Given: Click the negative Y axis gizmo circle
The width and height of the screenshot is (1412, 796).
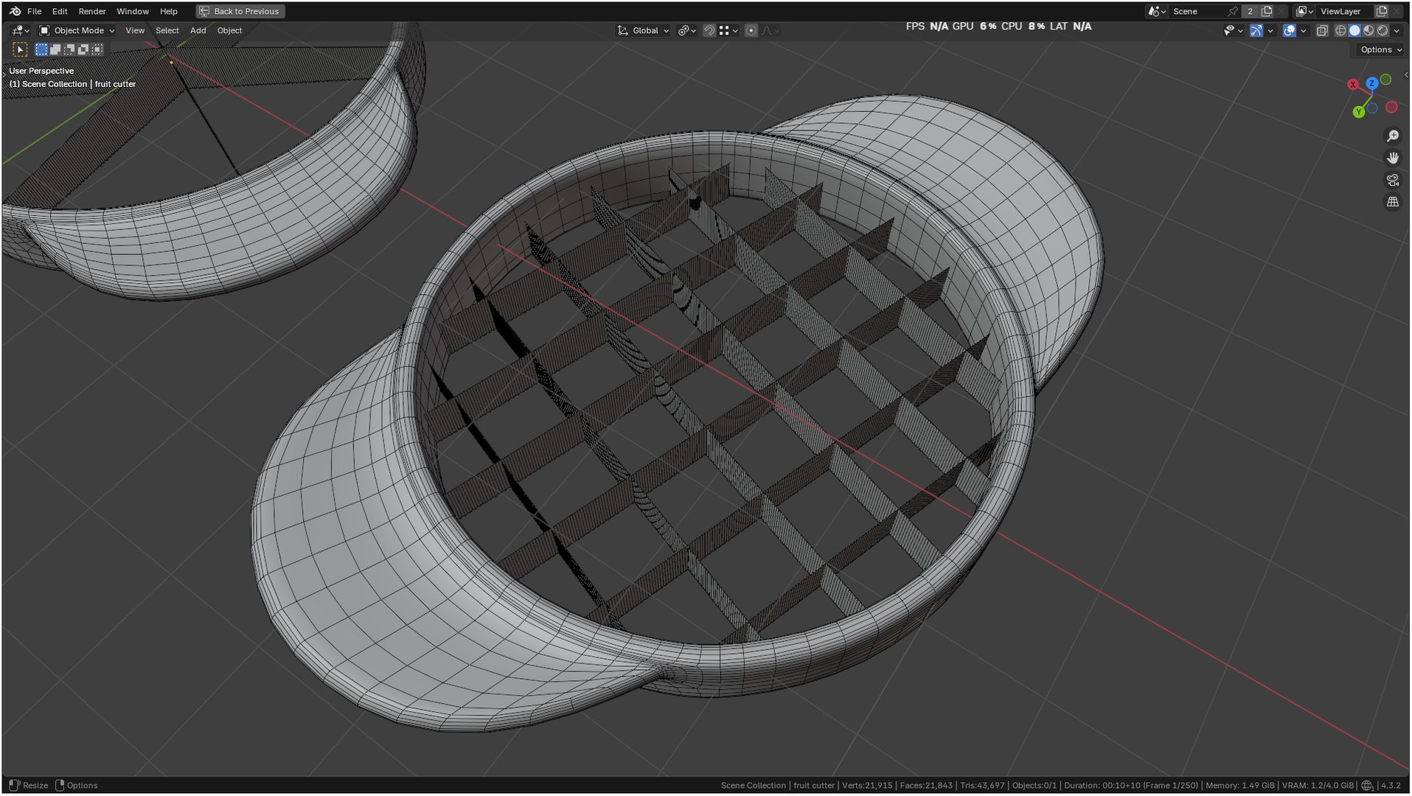Looking at the screenshot, I should pos(1385,80).
